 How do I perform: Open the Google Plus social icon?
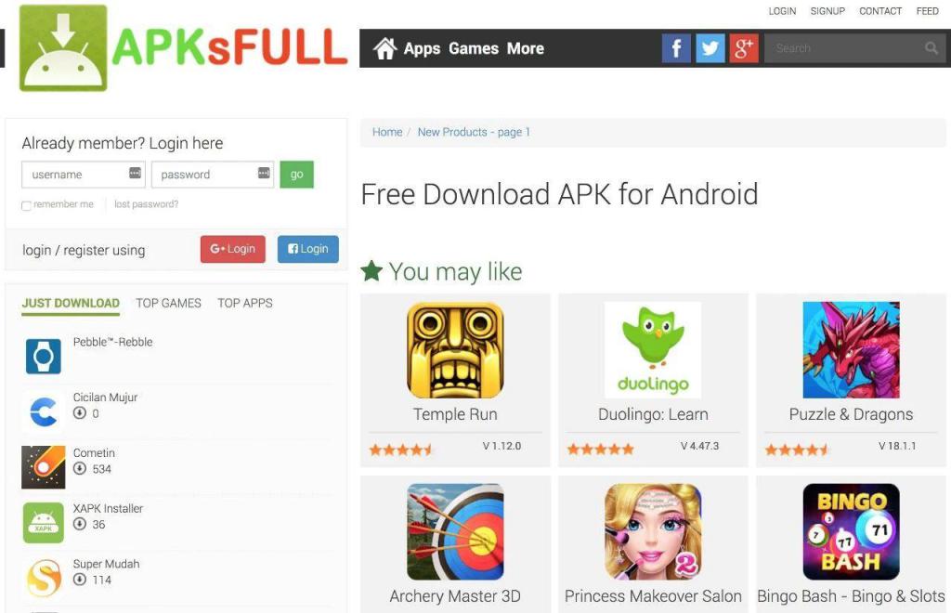(744, 48)
